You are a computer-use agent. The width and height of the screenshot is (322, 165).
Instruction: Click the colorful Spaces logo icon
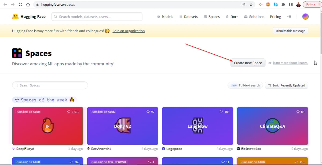click(17, 53)
